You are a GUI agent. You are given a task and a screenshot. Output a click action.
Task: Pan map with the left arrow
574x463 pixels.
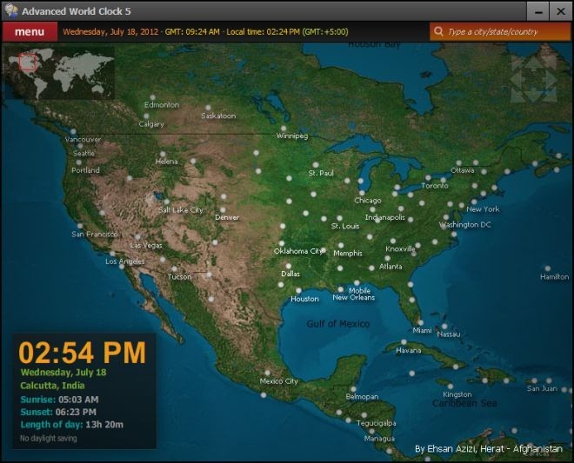tap(516, 79)
